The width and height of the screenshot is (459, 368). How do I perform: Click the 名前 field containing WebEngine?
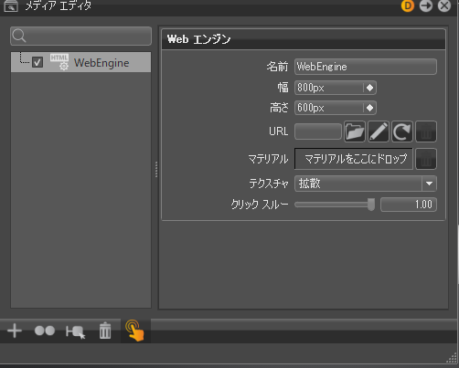[366, 67]
